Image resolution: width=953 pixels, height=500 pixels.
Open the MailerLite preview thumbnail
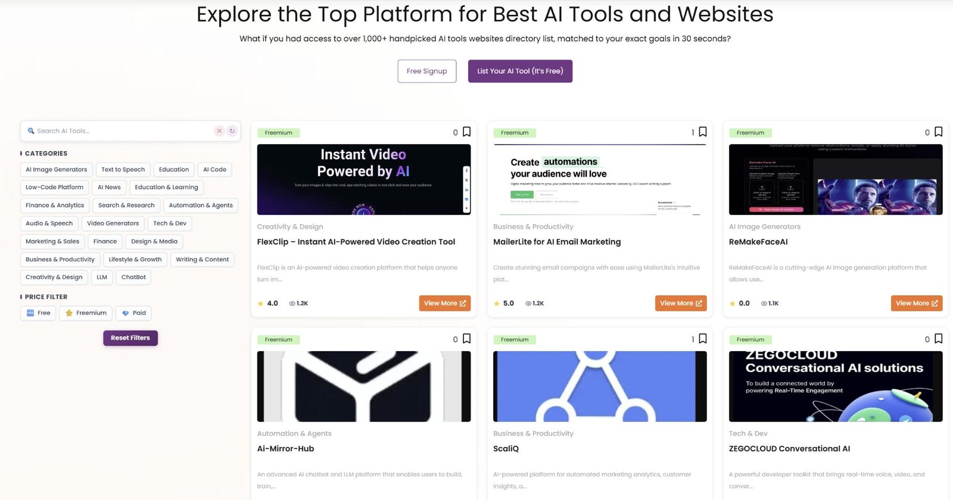pyautogui.click(x=600, y=180)
